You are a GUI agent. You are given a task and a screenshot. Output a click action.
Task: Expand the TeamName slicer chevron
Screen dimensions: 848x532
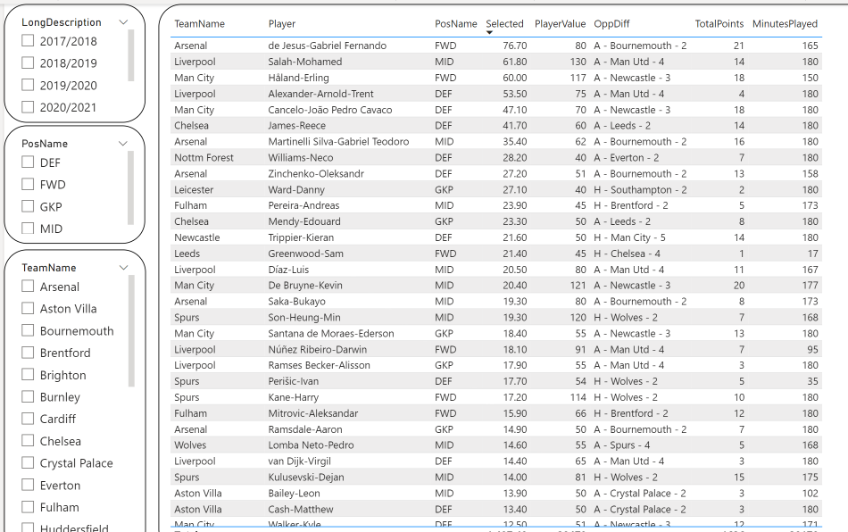123,268
